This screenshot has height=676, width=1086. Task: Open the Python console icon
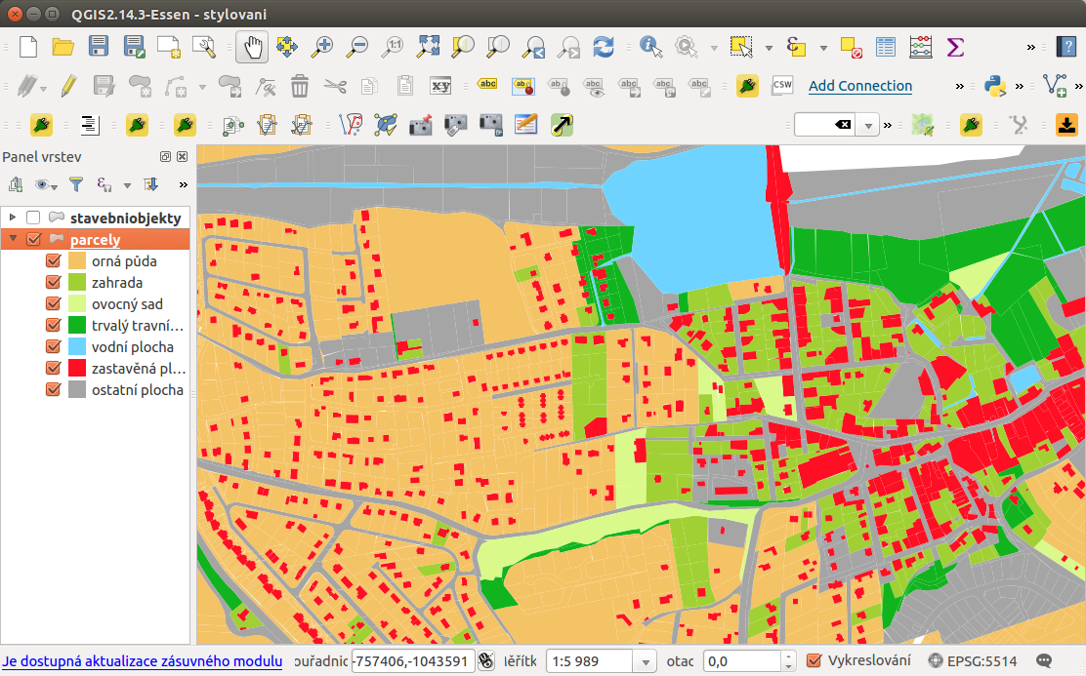click(x=994, y=86)
